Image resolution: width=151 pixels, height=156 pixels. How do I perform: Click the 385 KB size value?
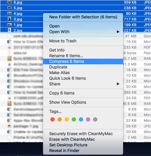tap(130, 92)
